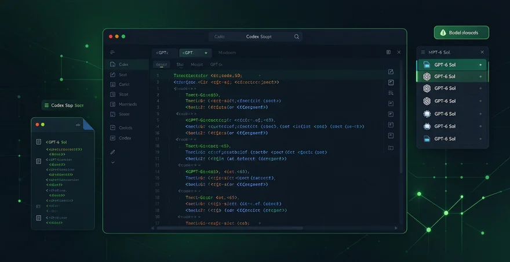This screenshot has width=510, height=262.
Task: Click the pencil icon at the sidebar bottom
Action: pos(113,152)
